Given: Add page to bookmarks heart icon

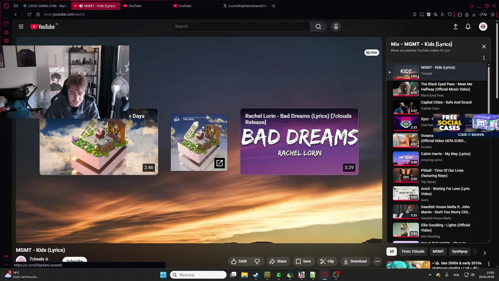Looking at the screenshot, I should pos(449,14).
